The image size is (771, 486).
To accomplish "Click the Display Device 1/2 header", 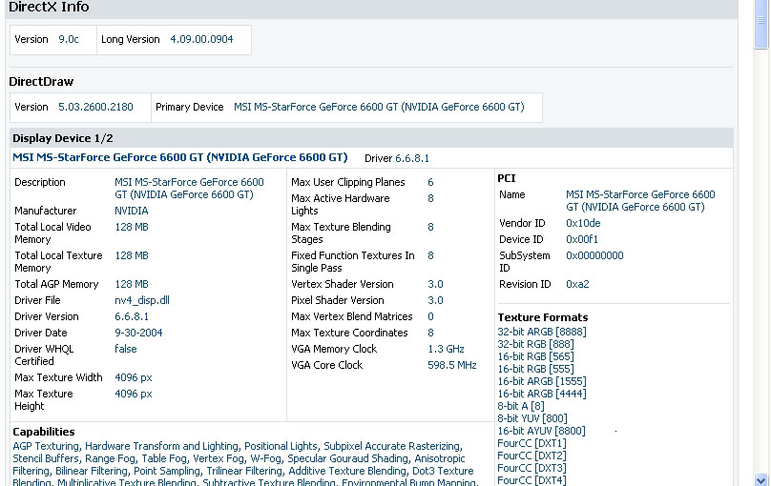I will tap(63, 138).
